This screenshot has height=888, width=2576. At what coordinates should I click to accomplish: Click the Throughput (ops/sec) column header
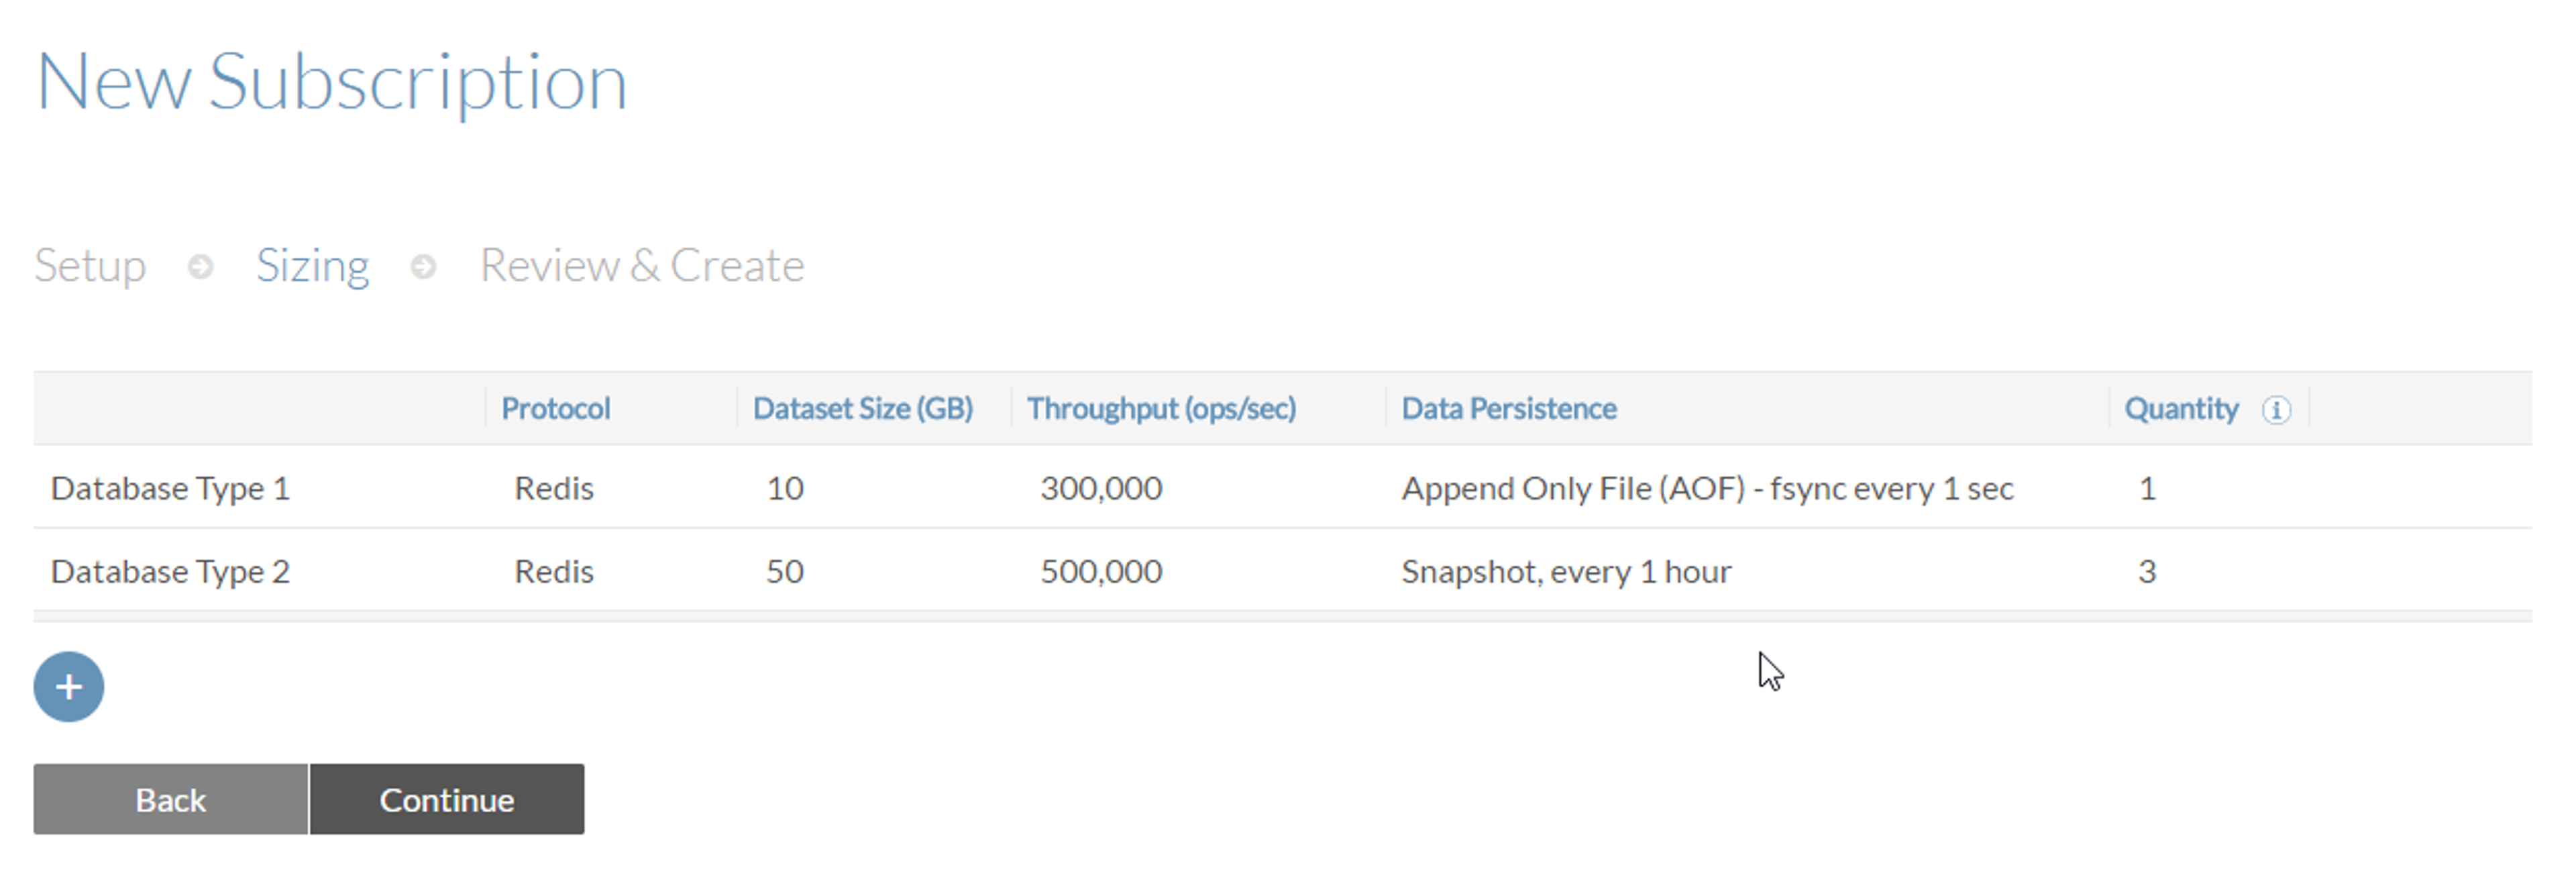(x=1161, y=409)
